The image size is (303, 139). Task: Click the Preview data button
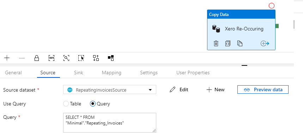click(263, 89)
